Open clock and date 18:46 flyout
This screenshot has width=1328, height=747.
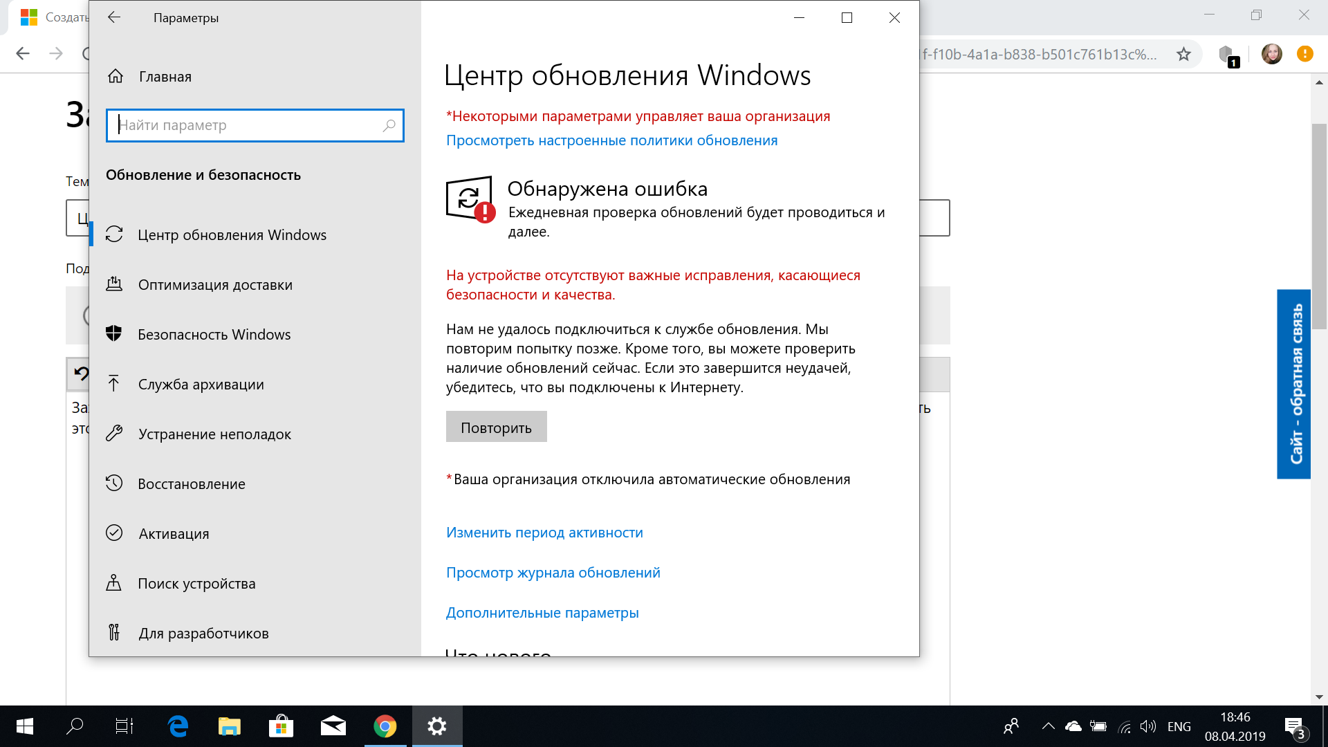tap(1235, 726)
